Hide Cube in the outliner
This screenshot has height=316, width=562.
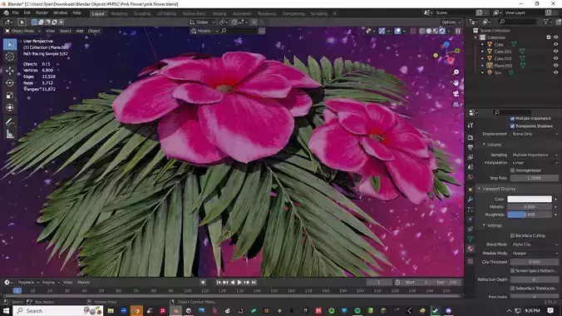[x=555, y=44]
